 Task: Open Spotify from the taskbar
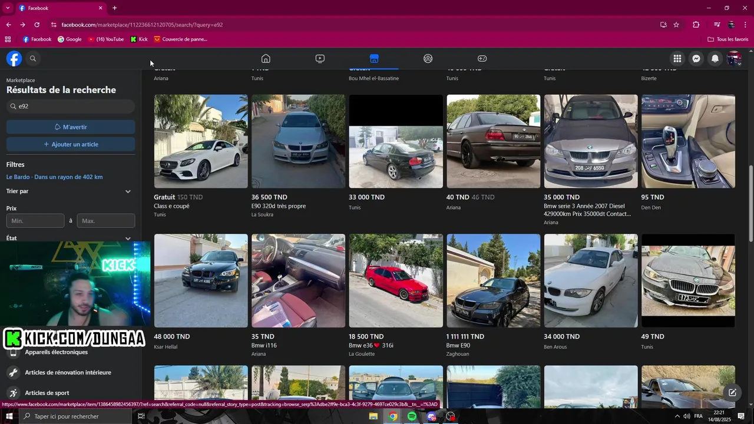(x=412, y=416)
